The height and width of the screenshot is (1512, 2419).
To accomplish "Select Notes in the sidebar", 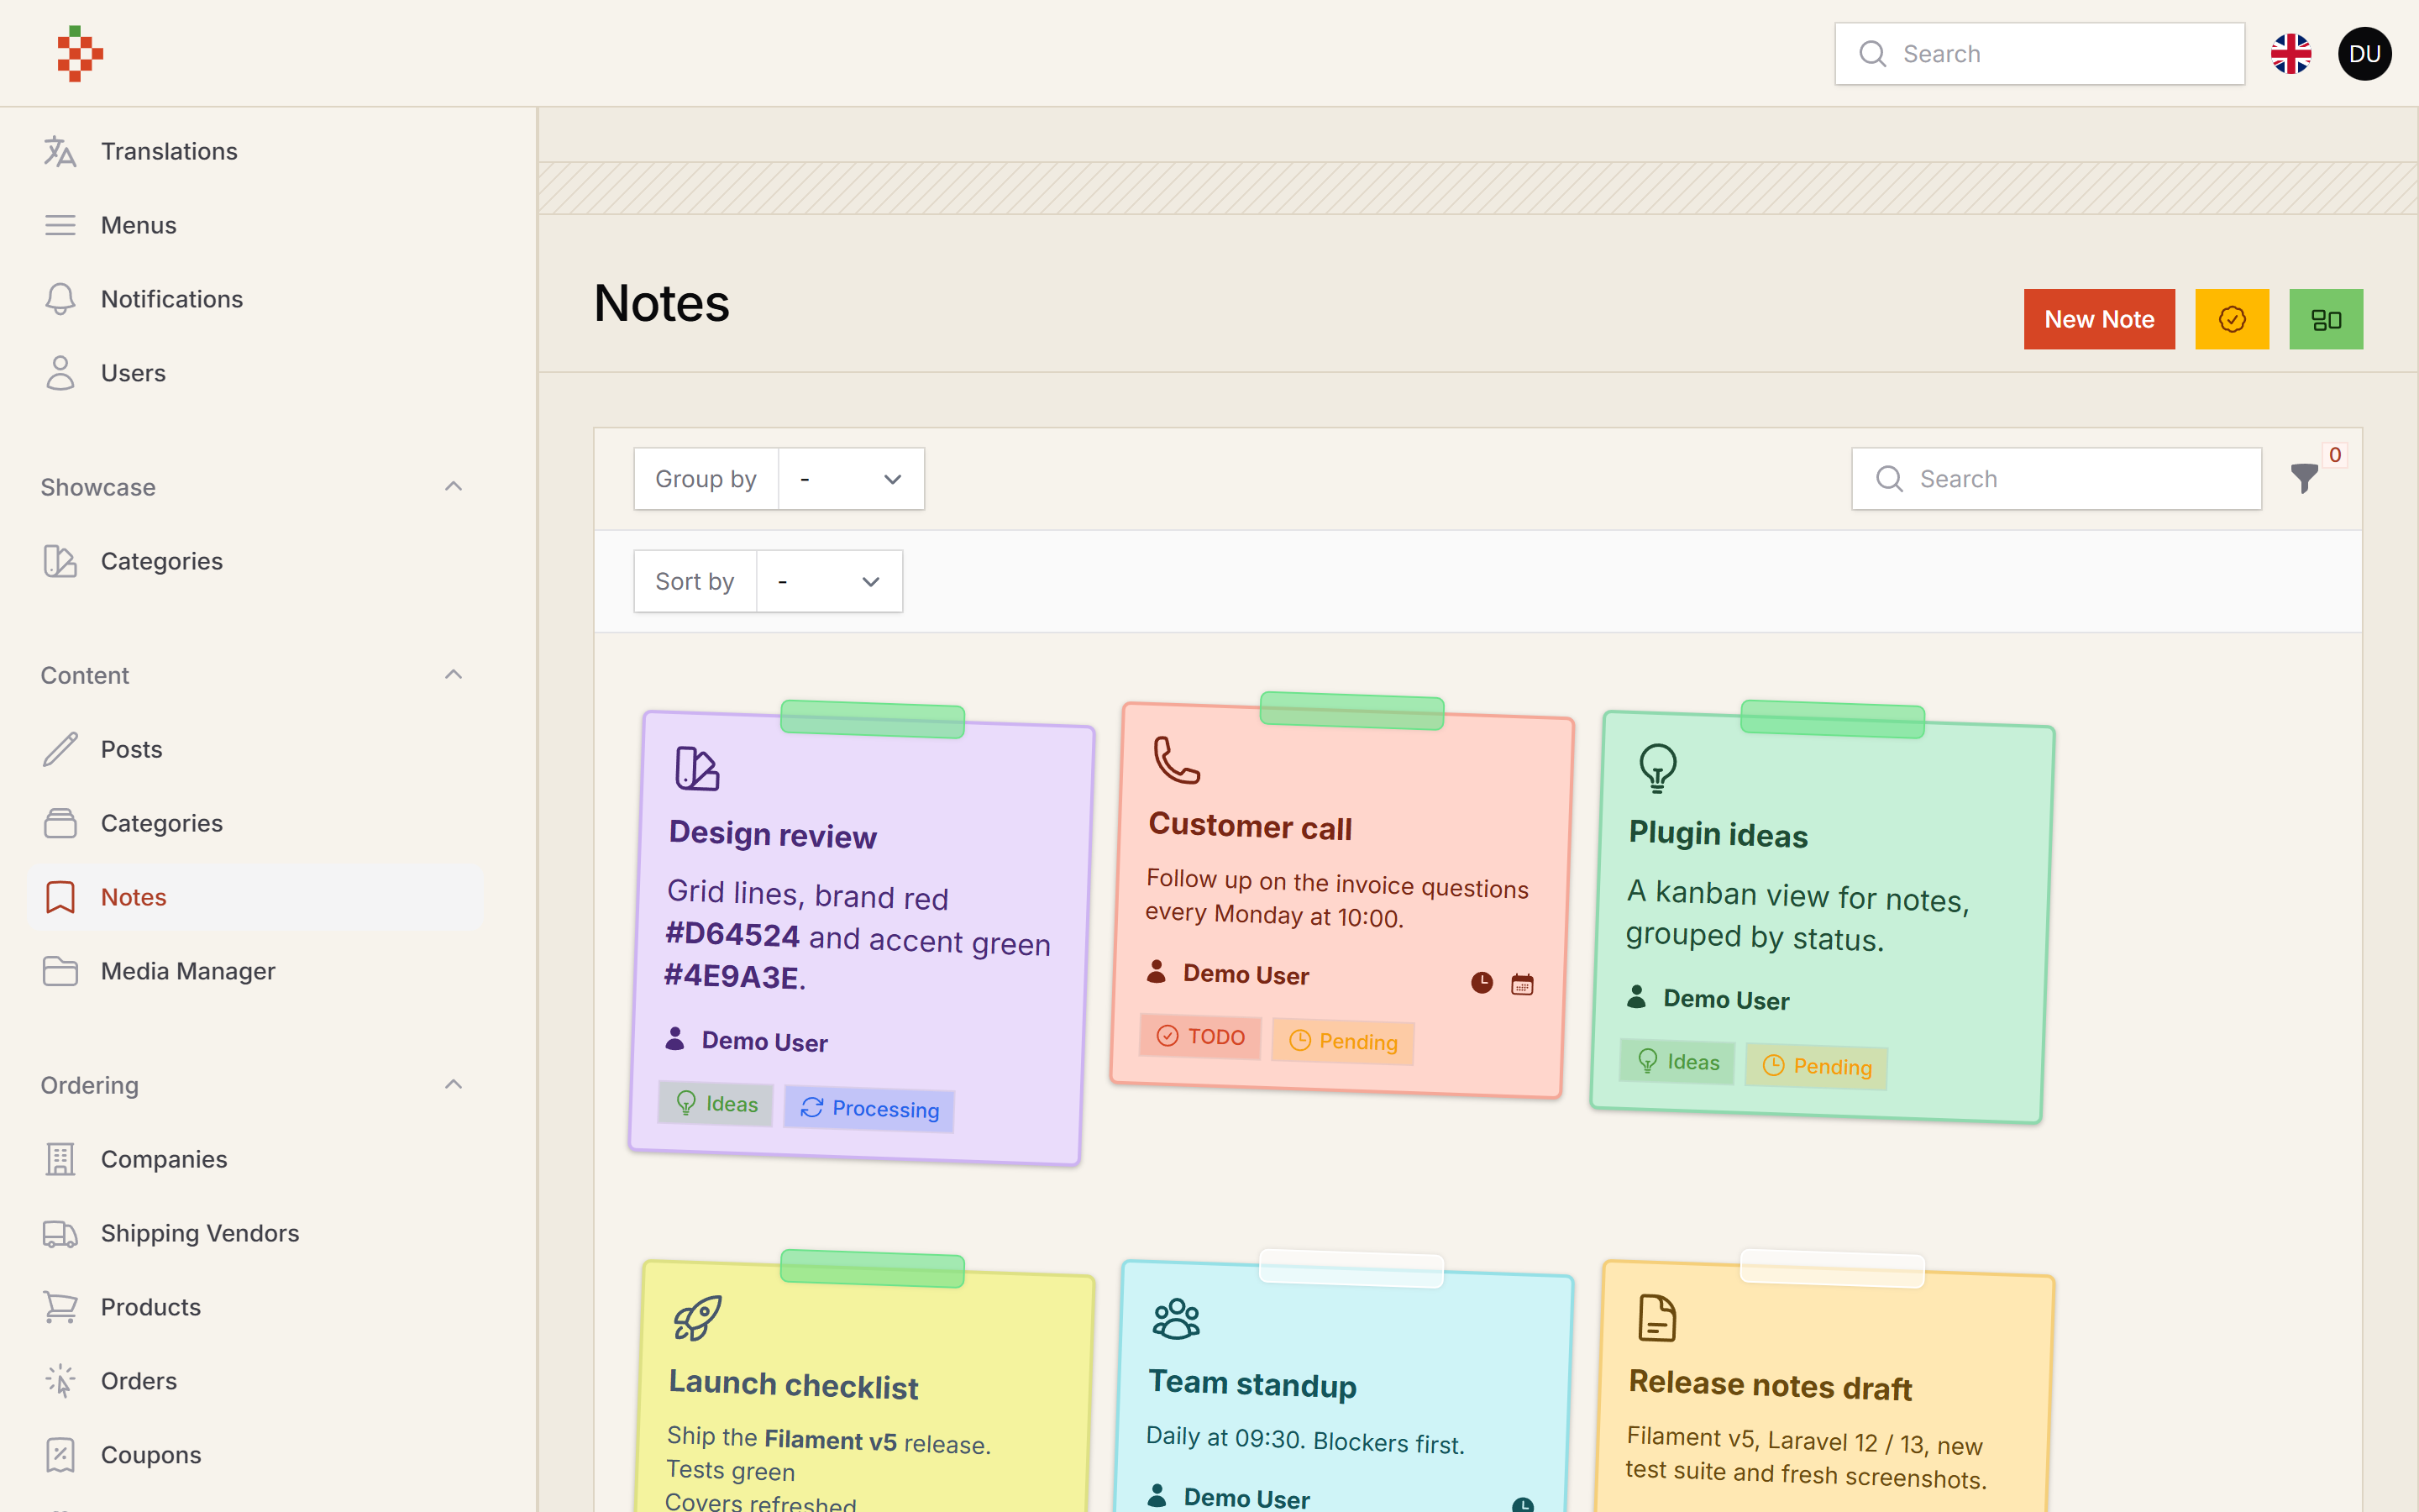I will (256, 897).
